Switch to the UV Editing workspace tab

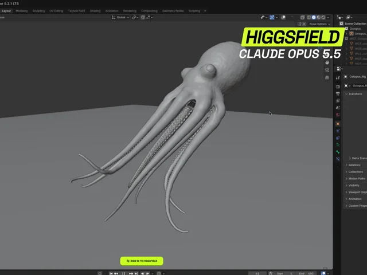click(x=56, y=11)
